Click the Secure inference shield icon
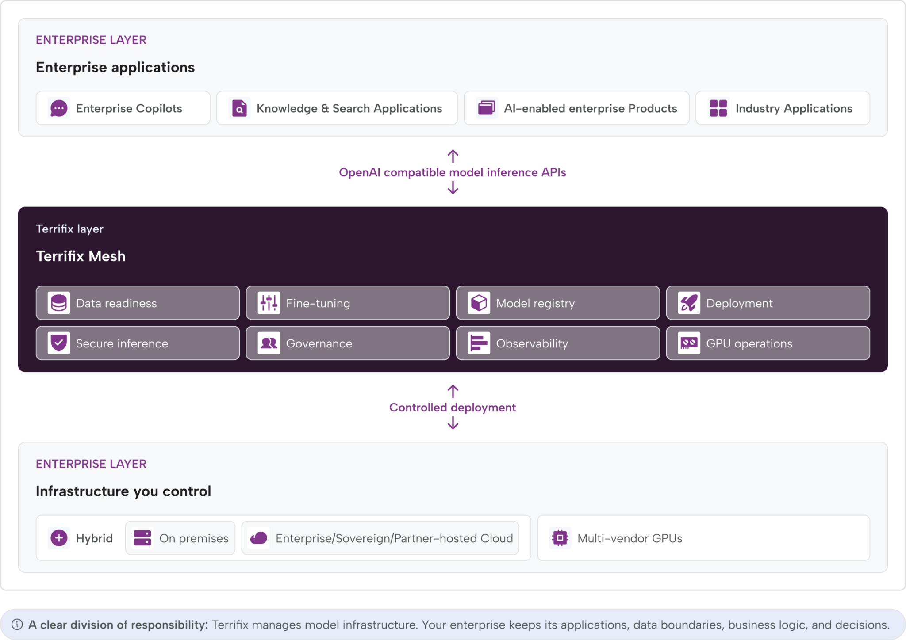The width and height of the screenshot is (906, 640). pos(59,343)
